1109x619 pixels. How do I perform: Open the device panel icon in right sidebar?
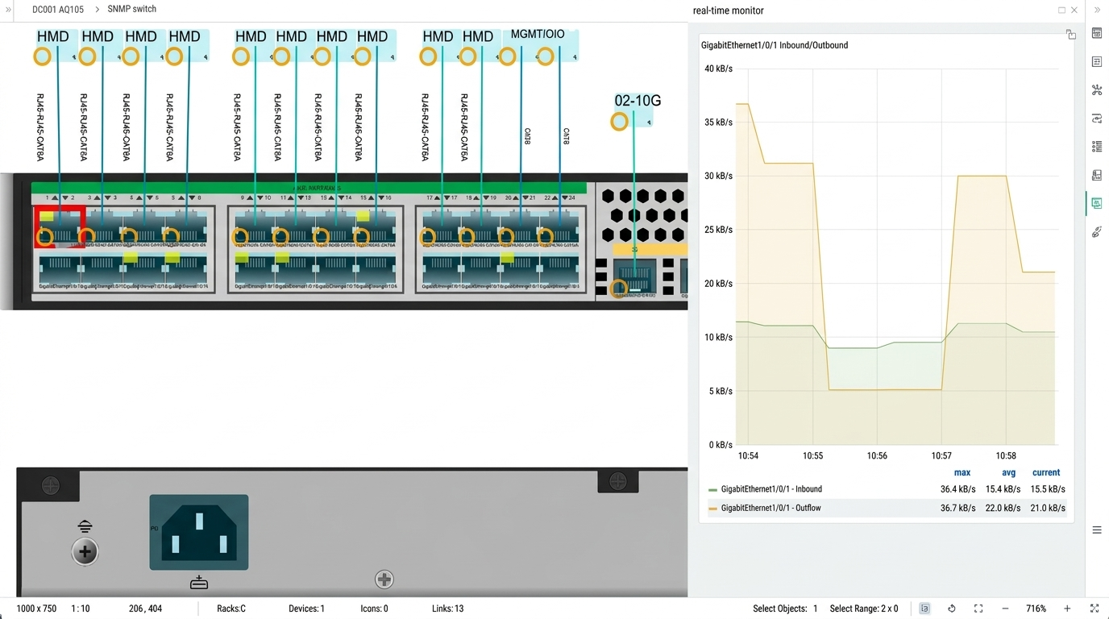(1097, 175)
